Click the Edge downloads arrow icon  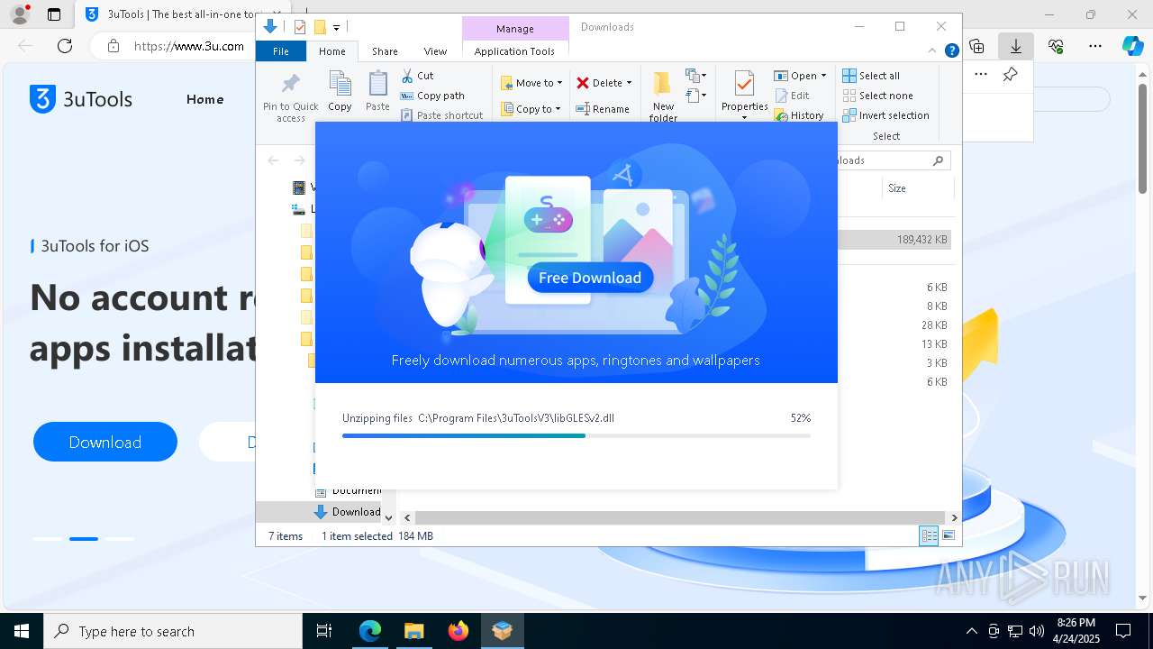[x=1016, y=46]
